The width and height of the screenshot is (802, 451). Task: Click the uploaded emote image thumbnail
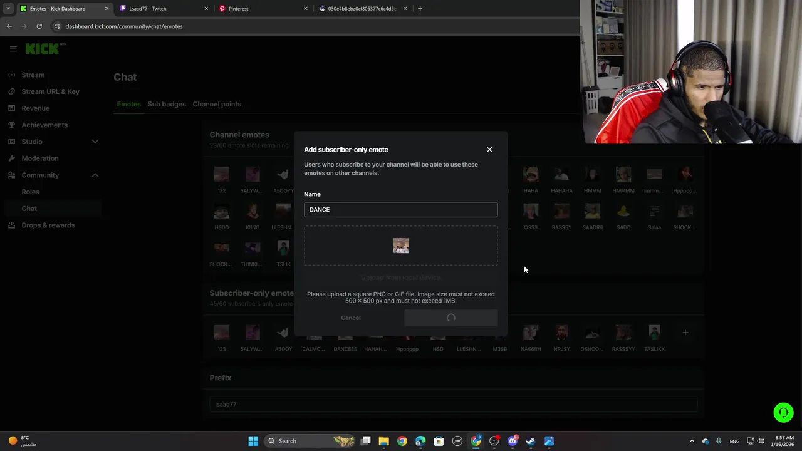(x=401, y=246)
